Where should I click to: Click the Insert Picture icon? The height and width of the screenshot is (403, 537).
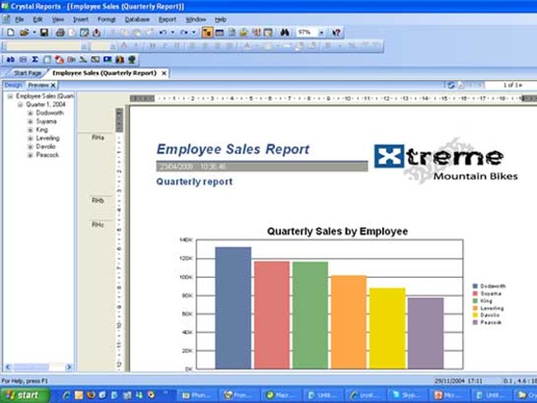[x=108, y=59]
